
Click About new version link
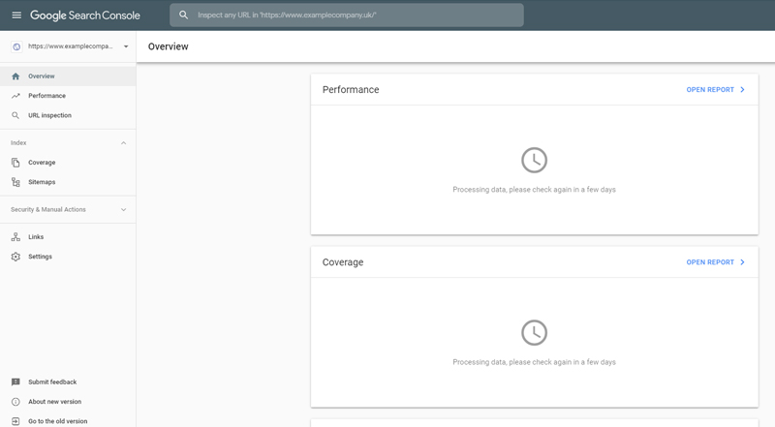[54, 402]
